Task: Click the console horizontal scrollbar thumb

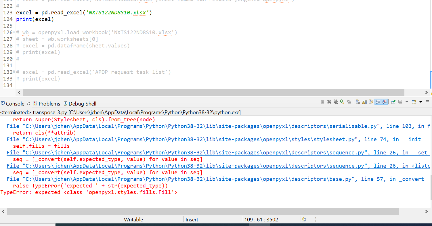Action: point(203,211)
